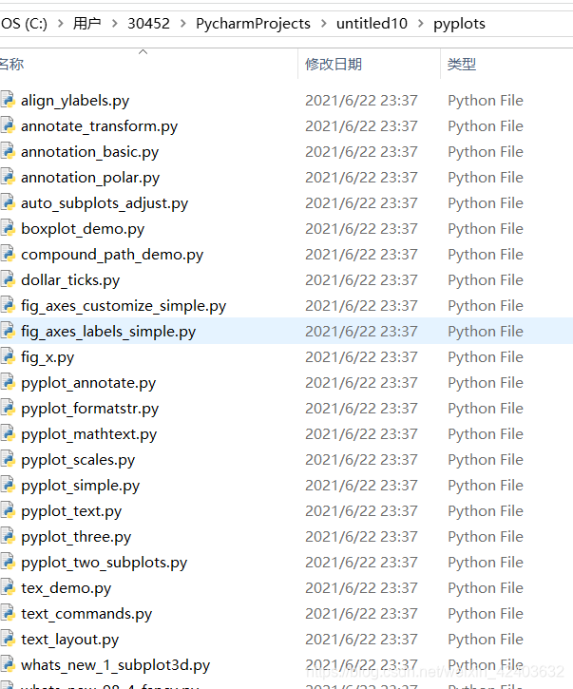Select the fig_axes_customize_simple.py icon
Viewport: 573px width, 689px height.
pyautogui.click(x=8, y=305)
